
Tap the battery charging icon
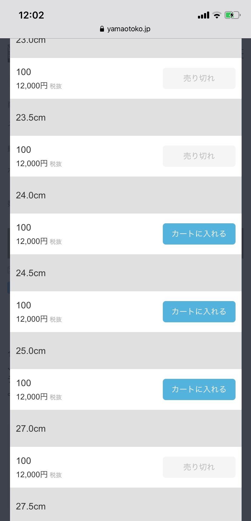click(233, 15)
